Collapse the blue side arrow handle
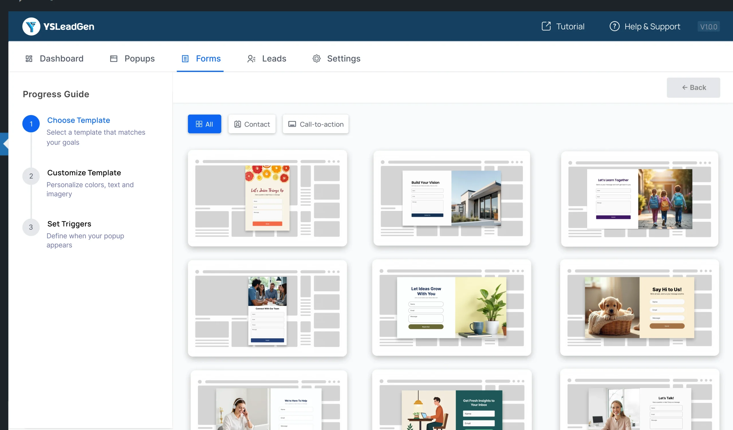This screenshot has height=430, width=733. pyautogui.click(x=4, y=144)
